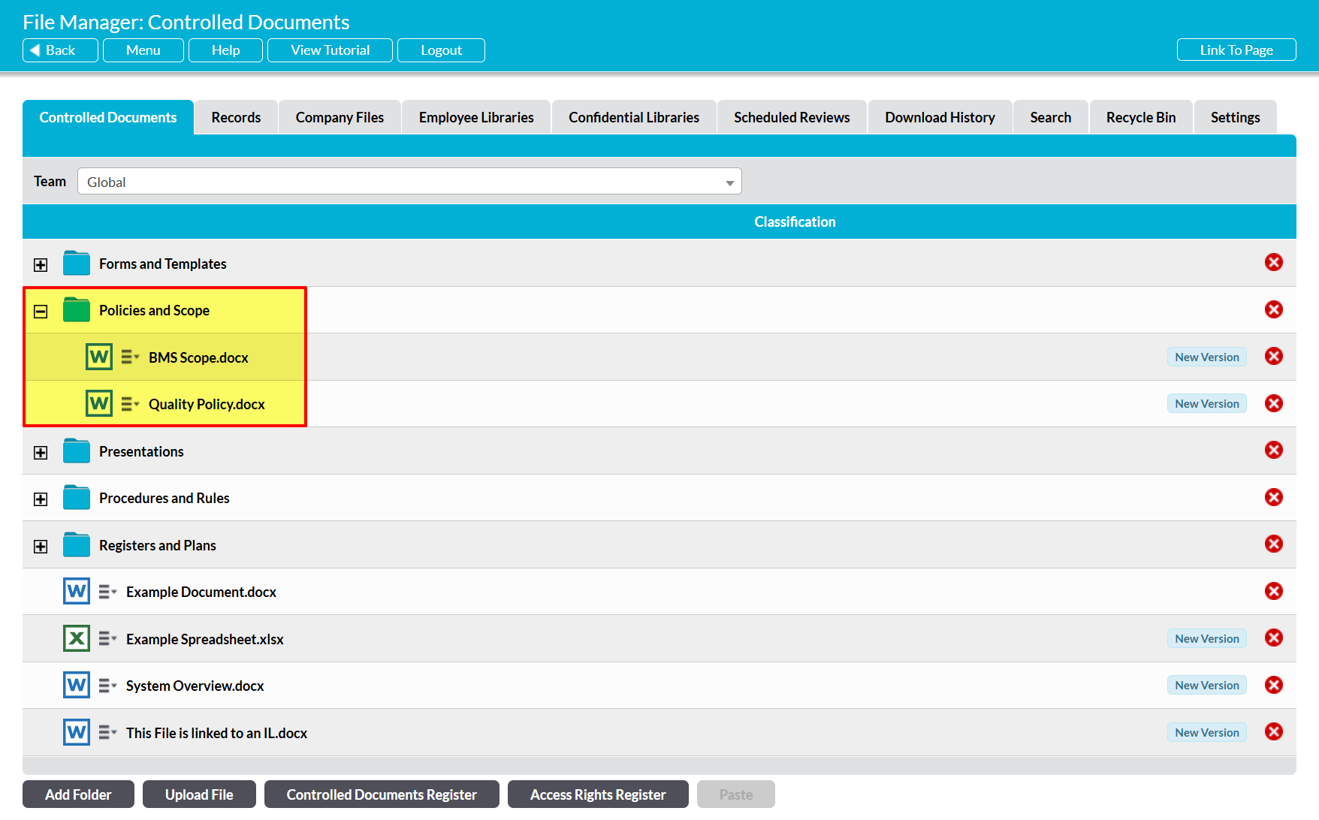Click red delete icon for Example Document.docx
1319x820 pixels.
1273,592
